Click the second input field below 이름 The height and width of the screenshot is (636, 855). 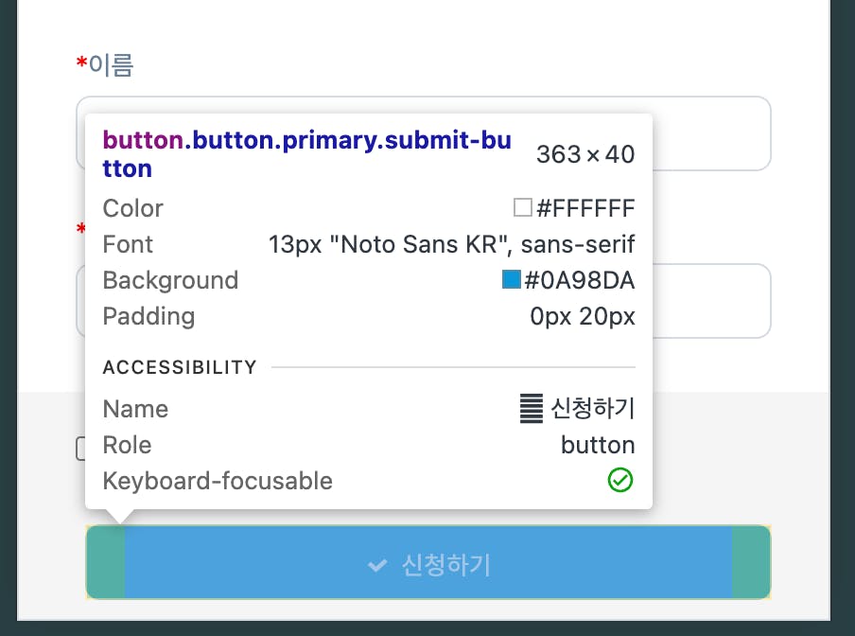point(709,300)
